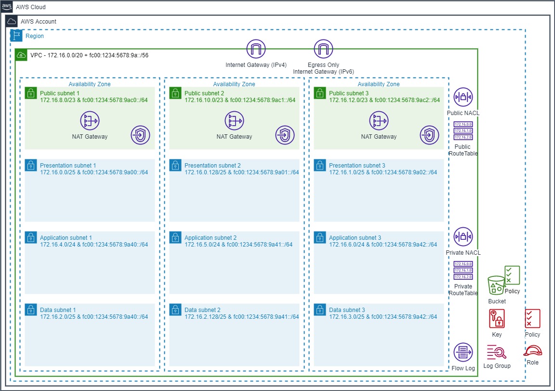Click the 'Availability Zone' label above Public subnet 3
This screenshot has height=391, width=555.
click(x=378, y=84)
